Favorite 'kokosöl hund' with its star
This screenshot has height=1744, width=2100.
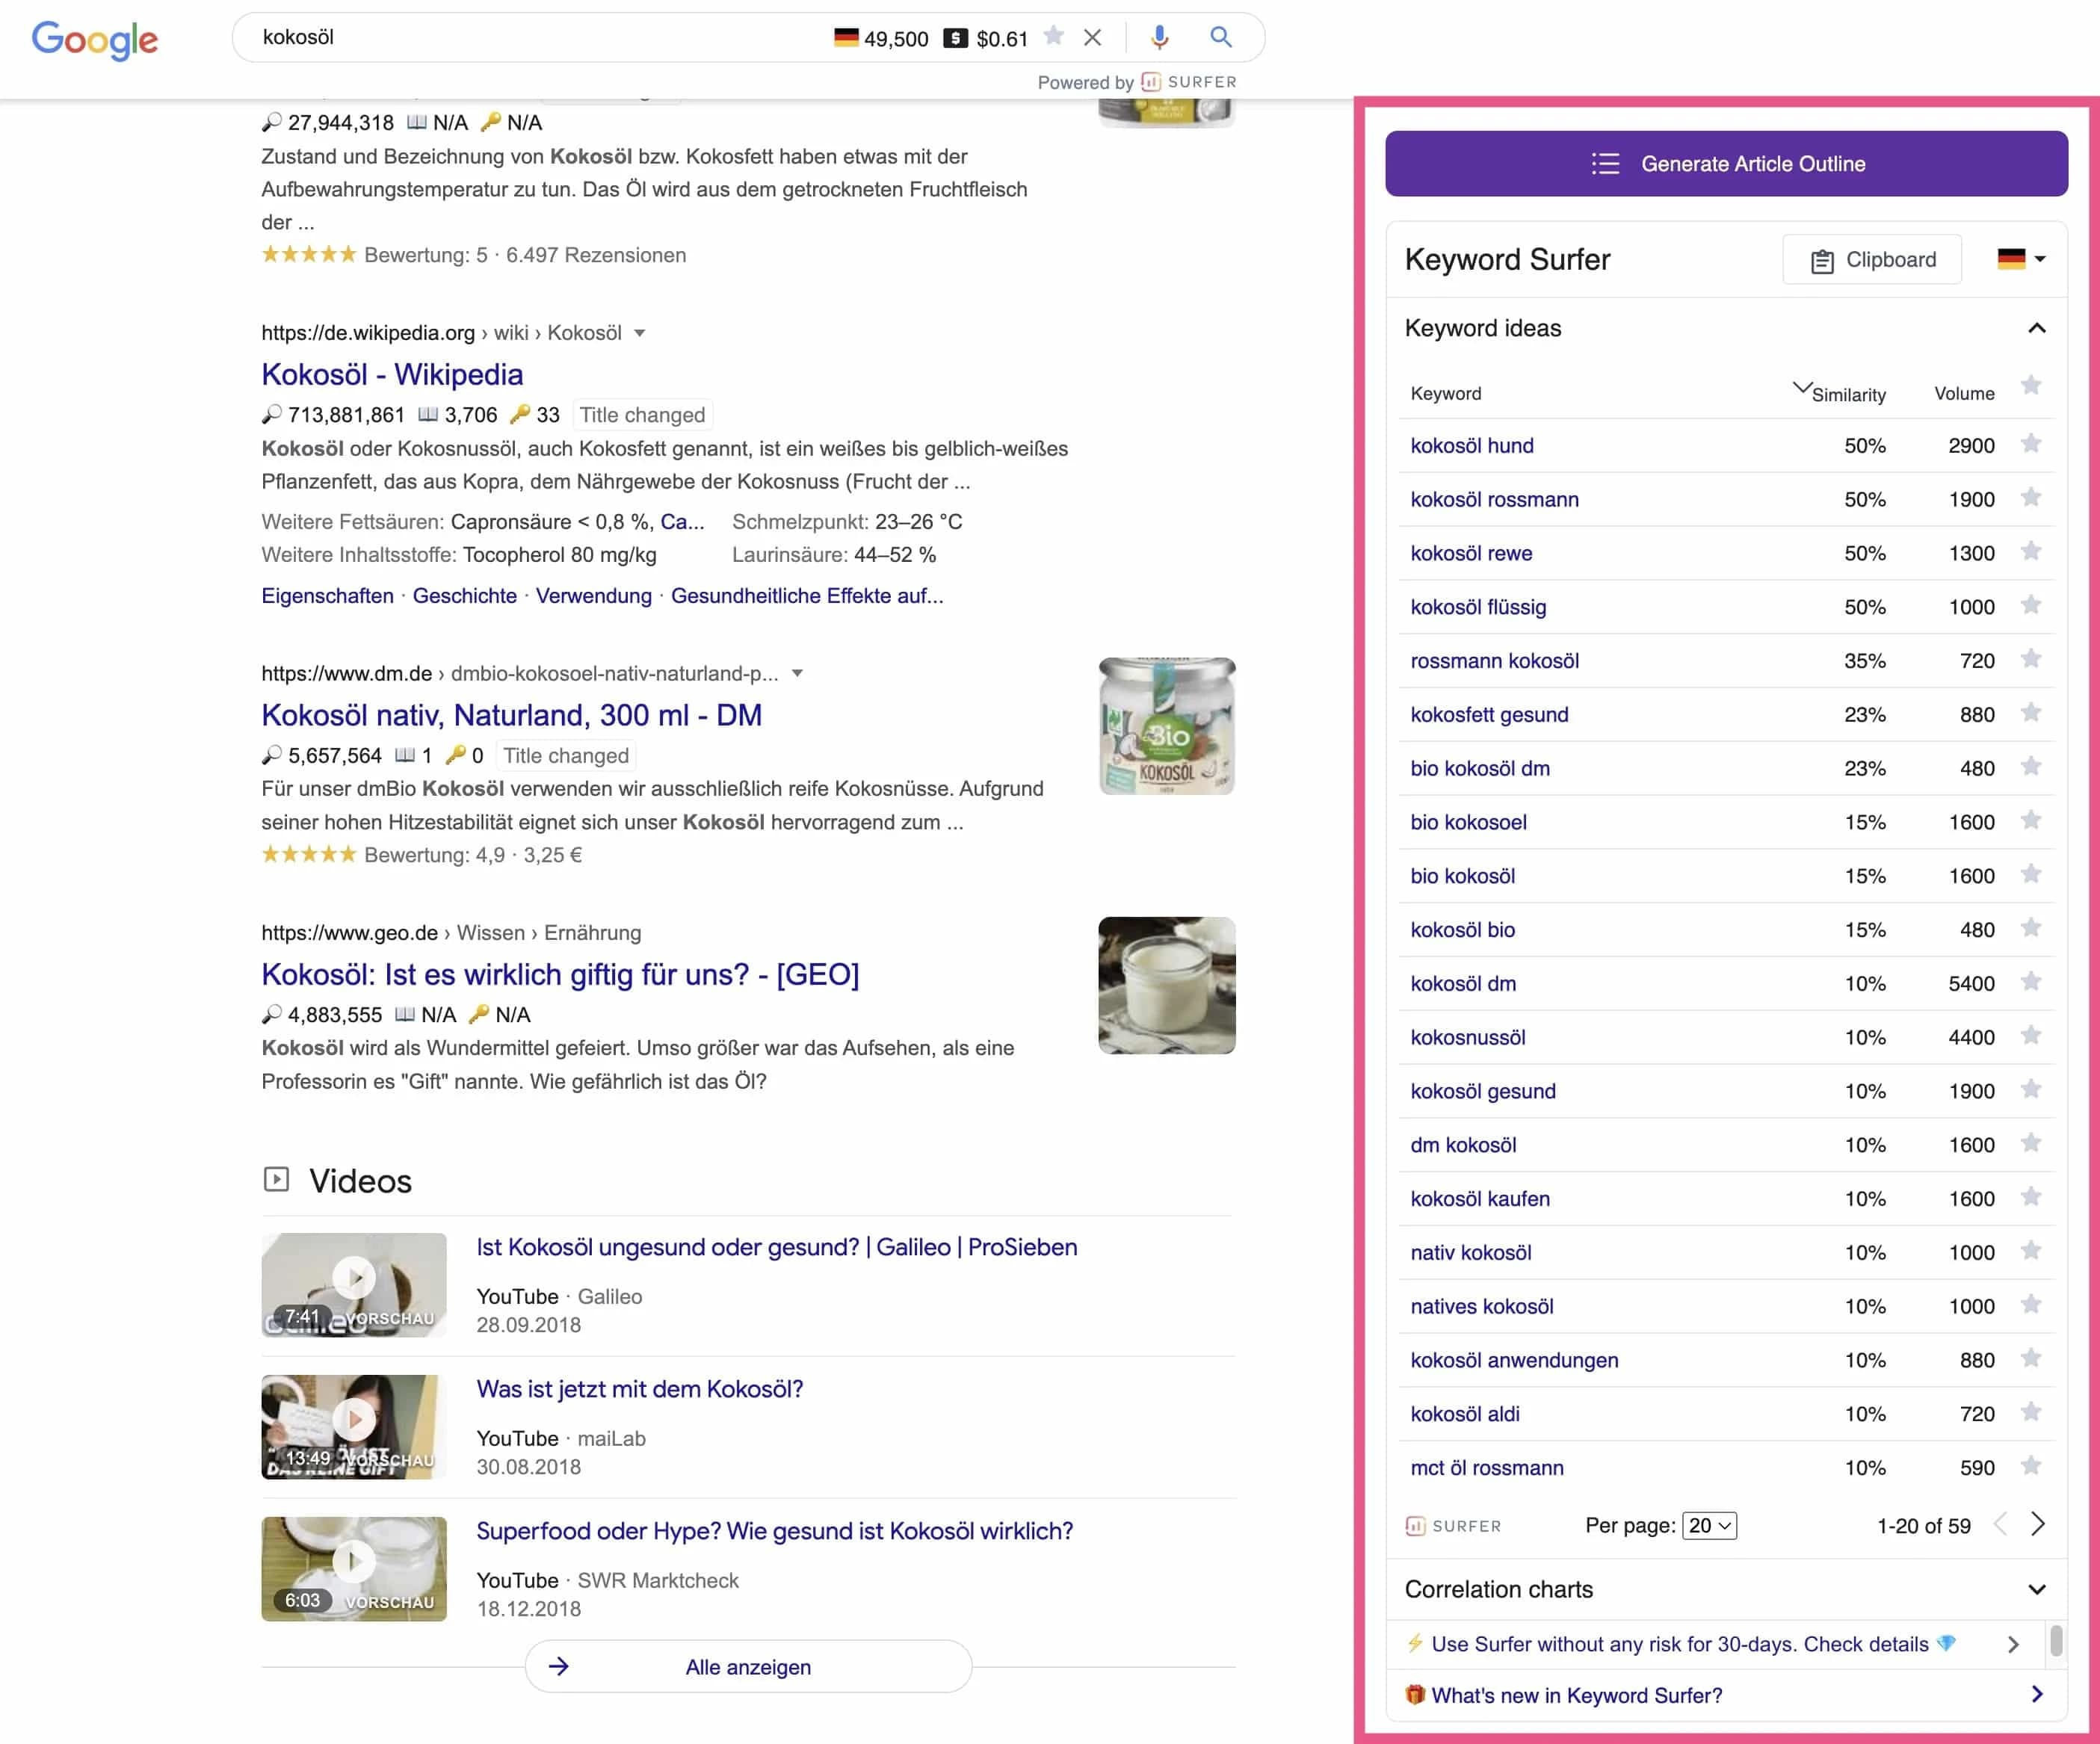[x=2032, y=445]
